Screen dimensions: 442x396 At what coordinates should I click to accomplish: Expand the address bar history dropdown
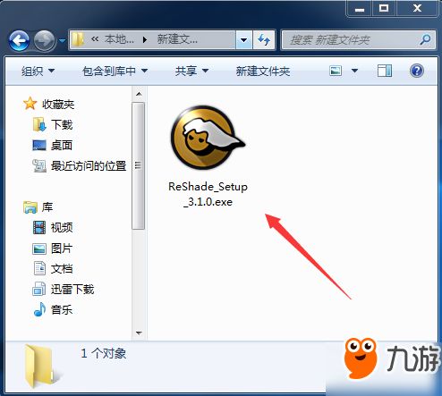pos(244,39)
